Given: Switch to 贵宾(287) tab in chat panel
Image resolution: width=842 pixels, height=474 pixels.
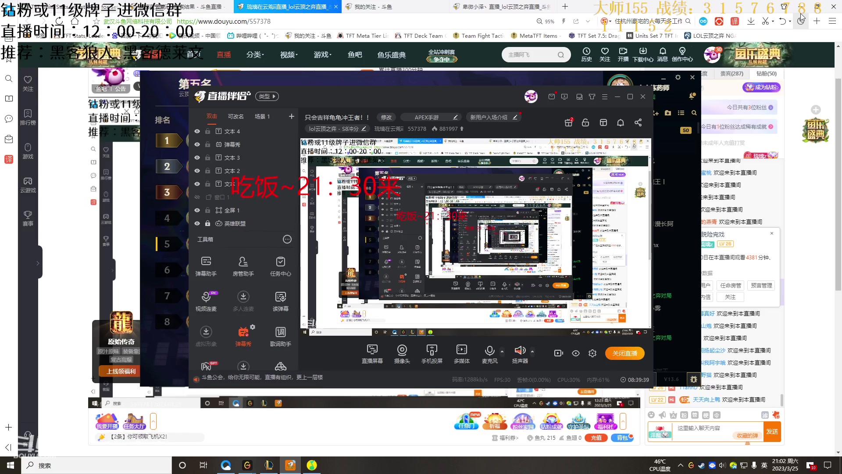Looking at the screenshot, I should coord(731,74).
